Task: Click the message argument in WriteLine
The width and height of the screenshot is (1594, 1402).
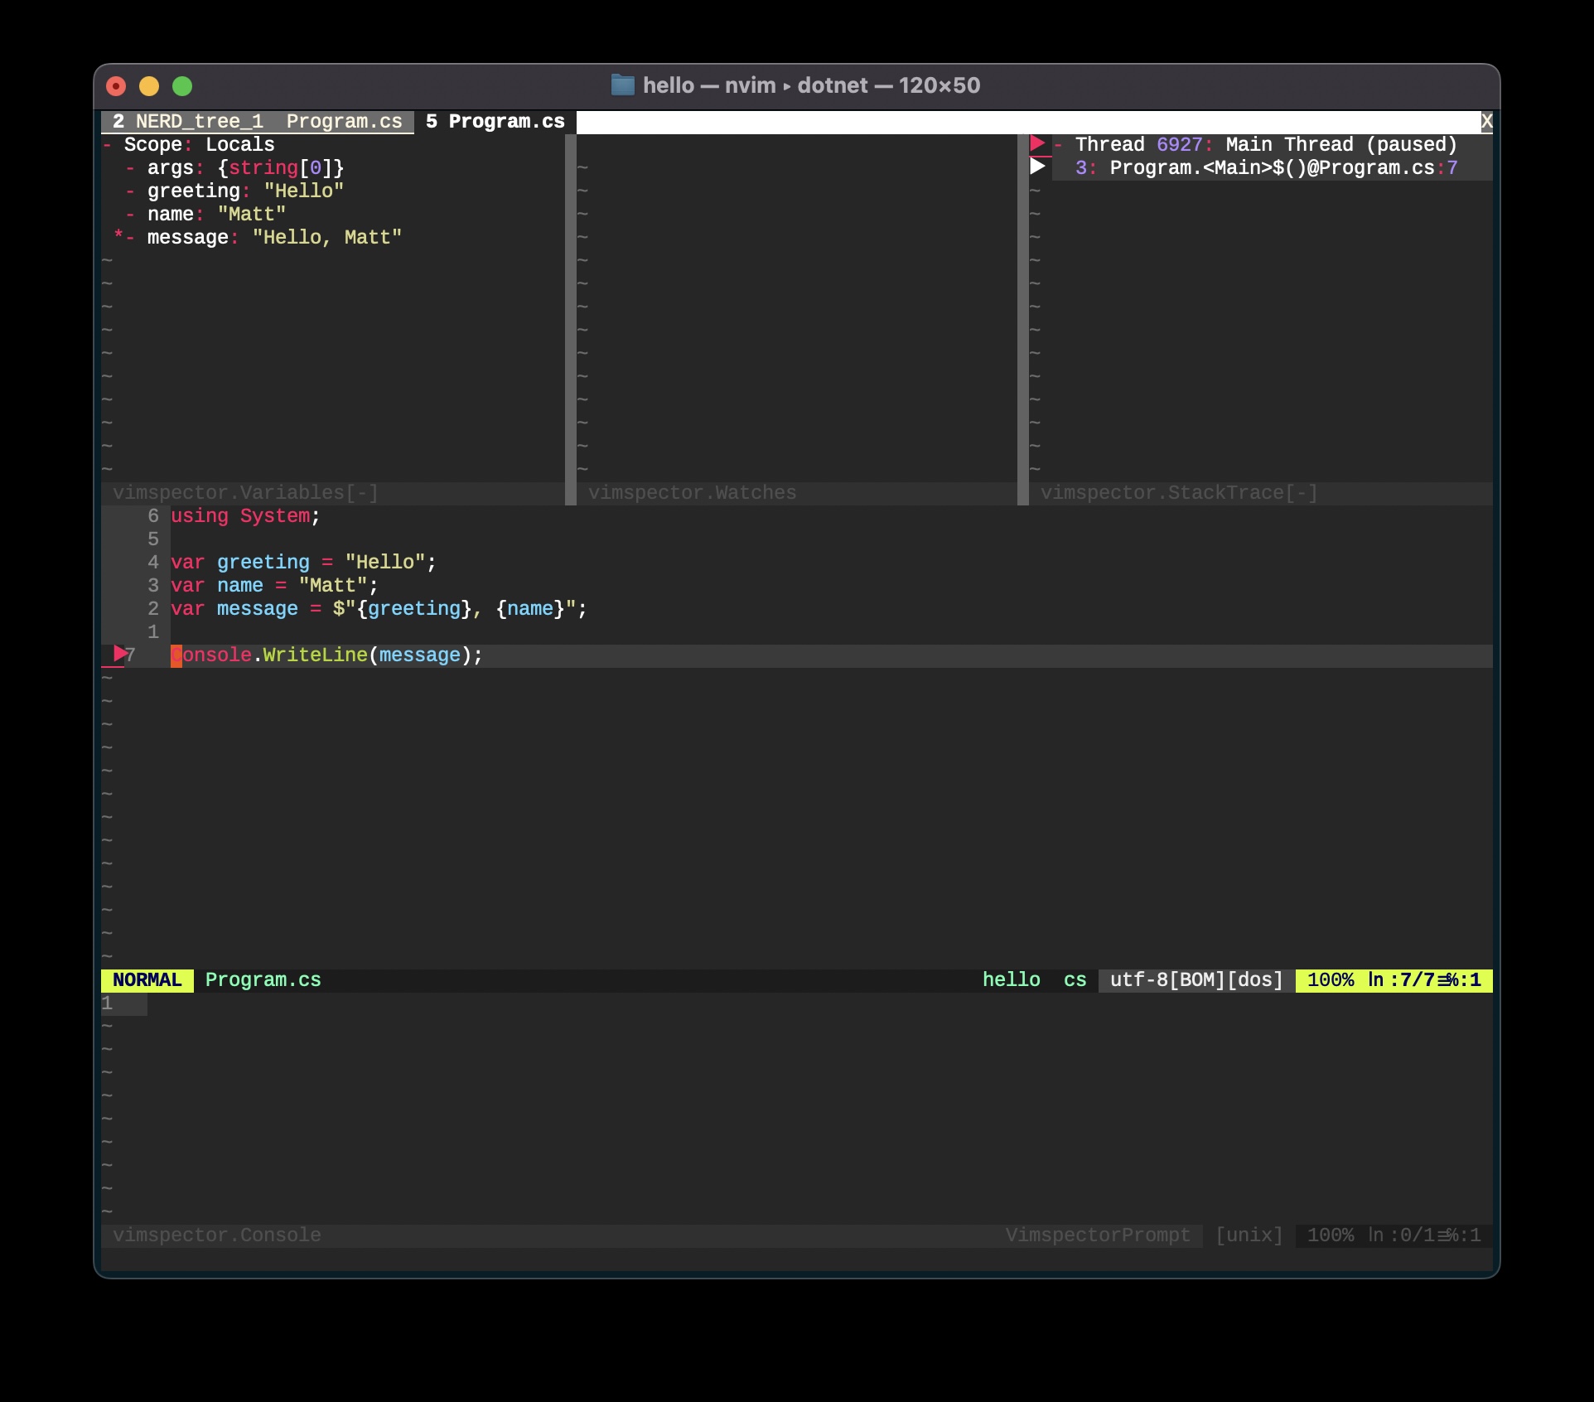Action: [420, 655]
